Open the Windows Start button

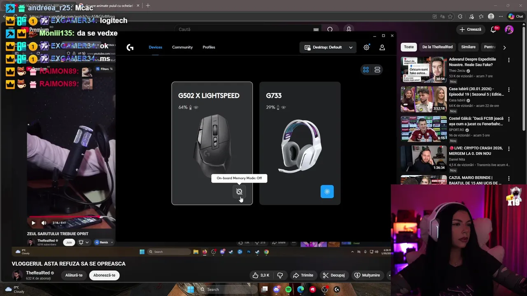[x=191, y=289]
